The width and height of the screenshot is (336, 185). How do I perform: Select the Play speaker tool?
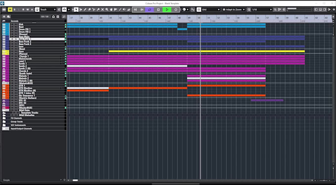point(125,10)
